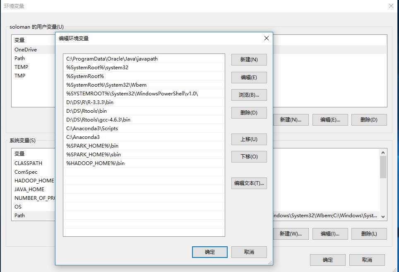Select %SPARK_HOME%\bin entry
Screen dimensions: 399x272
(x=144, y=146)
